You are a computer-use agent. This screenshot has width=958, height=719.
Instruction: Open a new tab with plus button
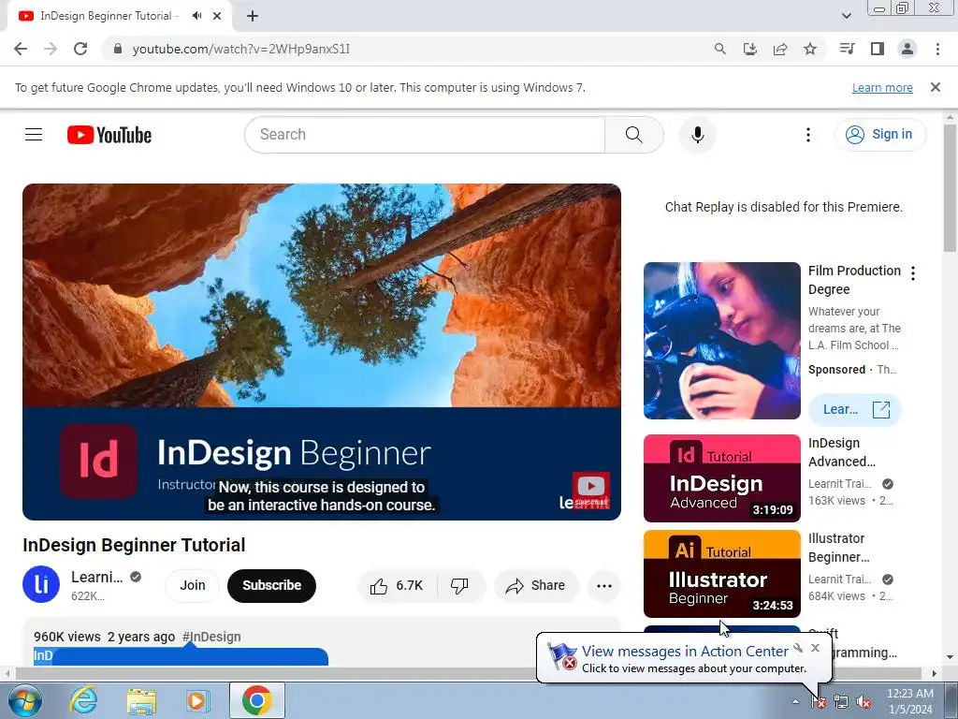click(253, 16)
